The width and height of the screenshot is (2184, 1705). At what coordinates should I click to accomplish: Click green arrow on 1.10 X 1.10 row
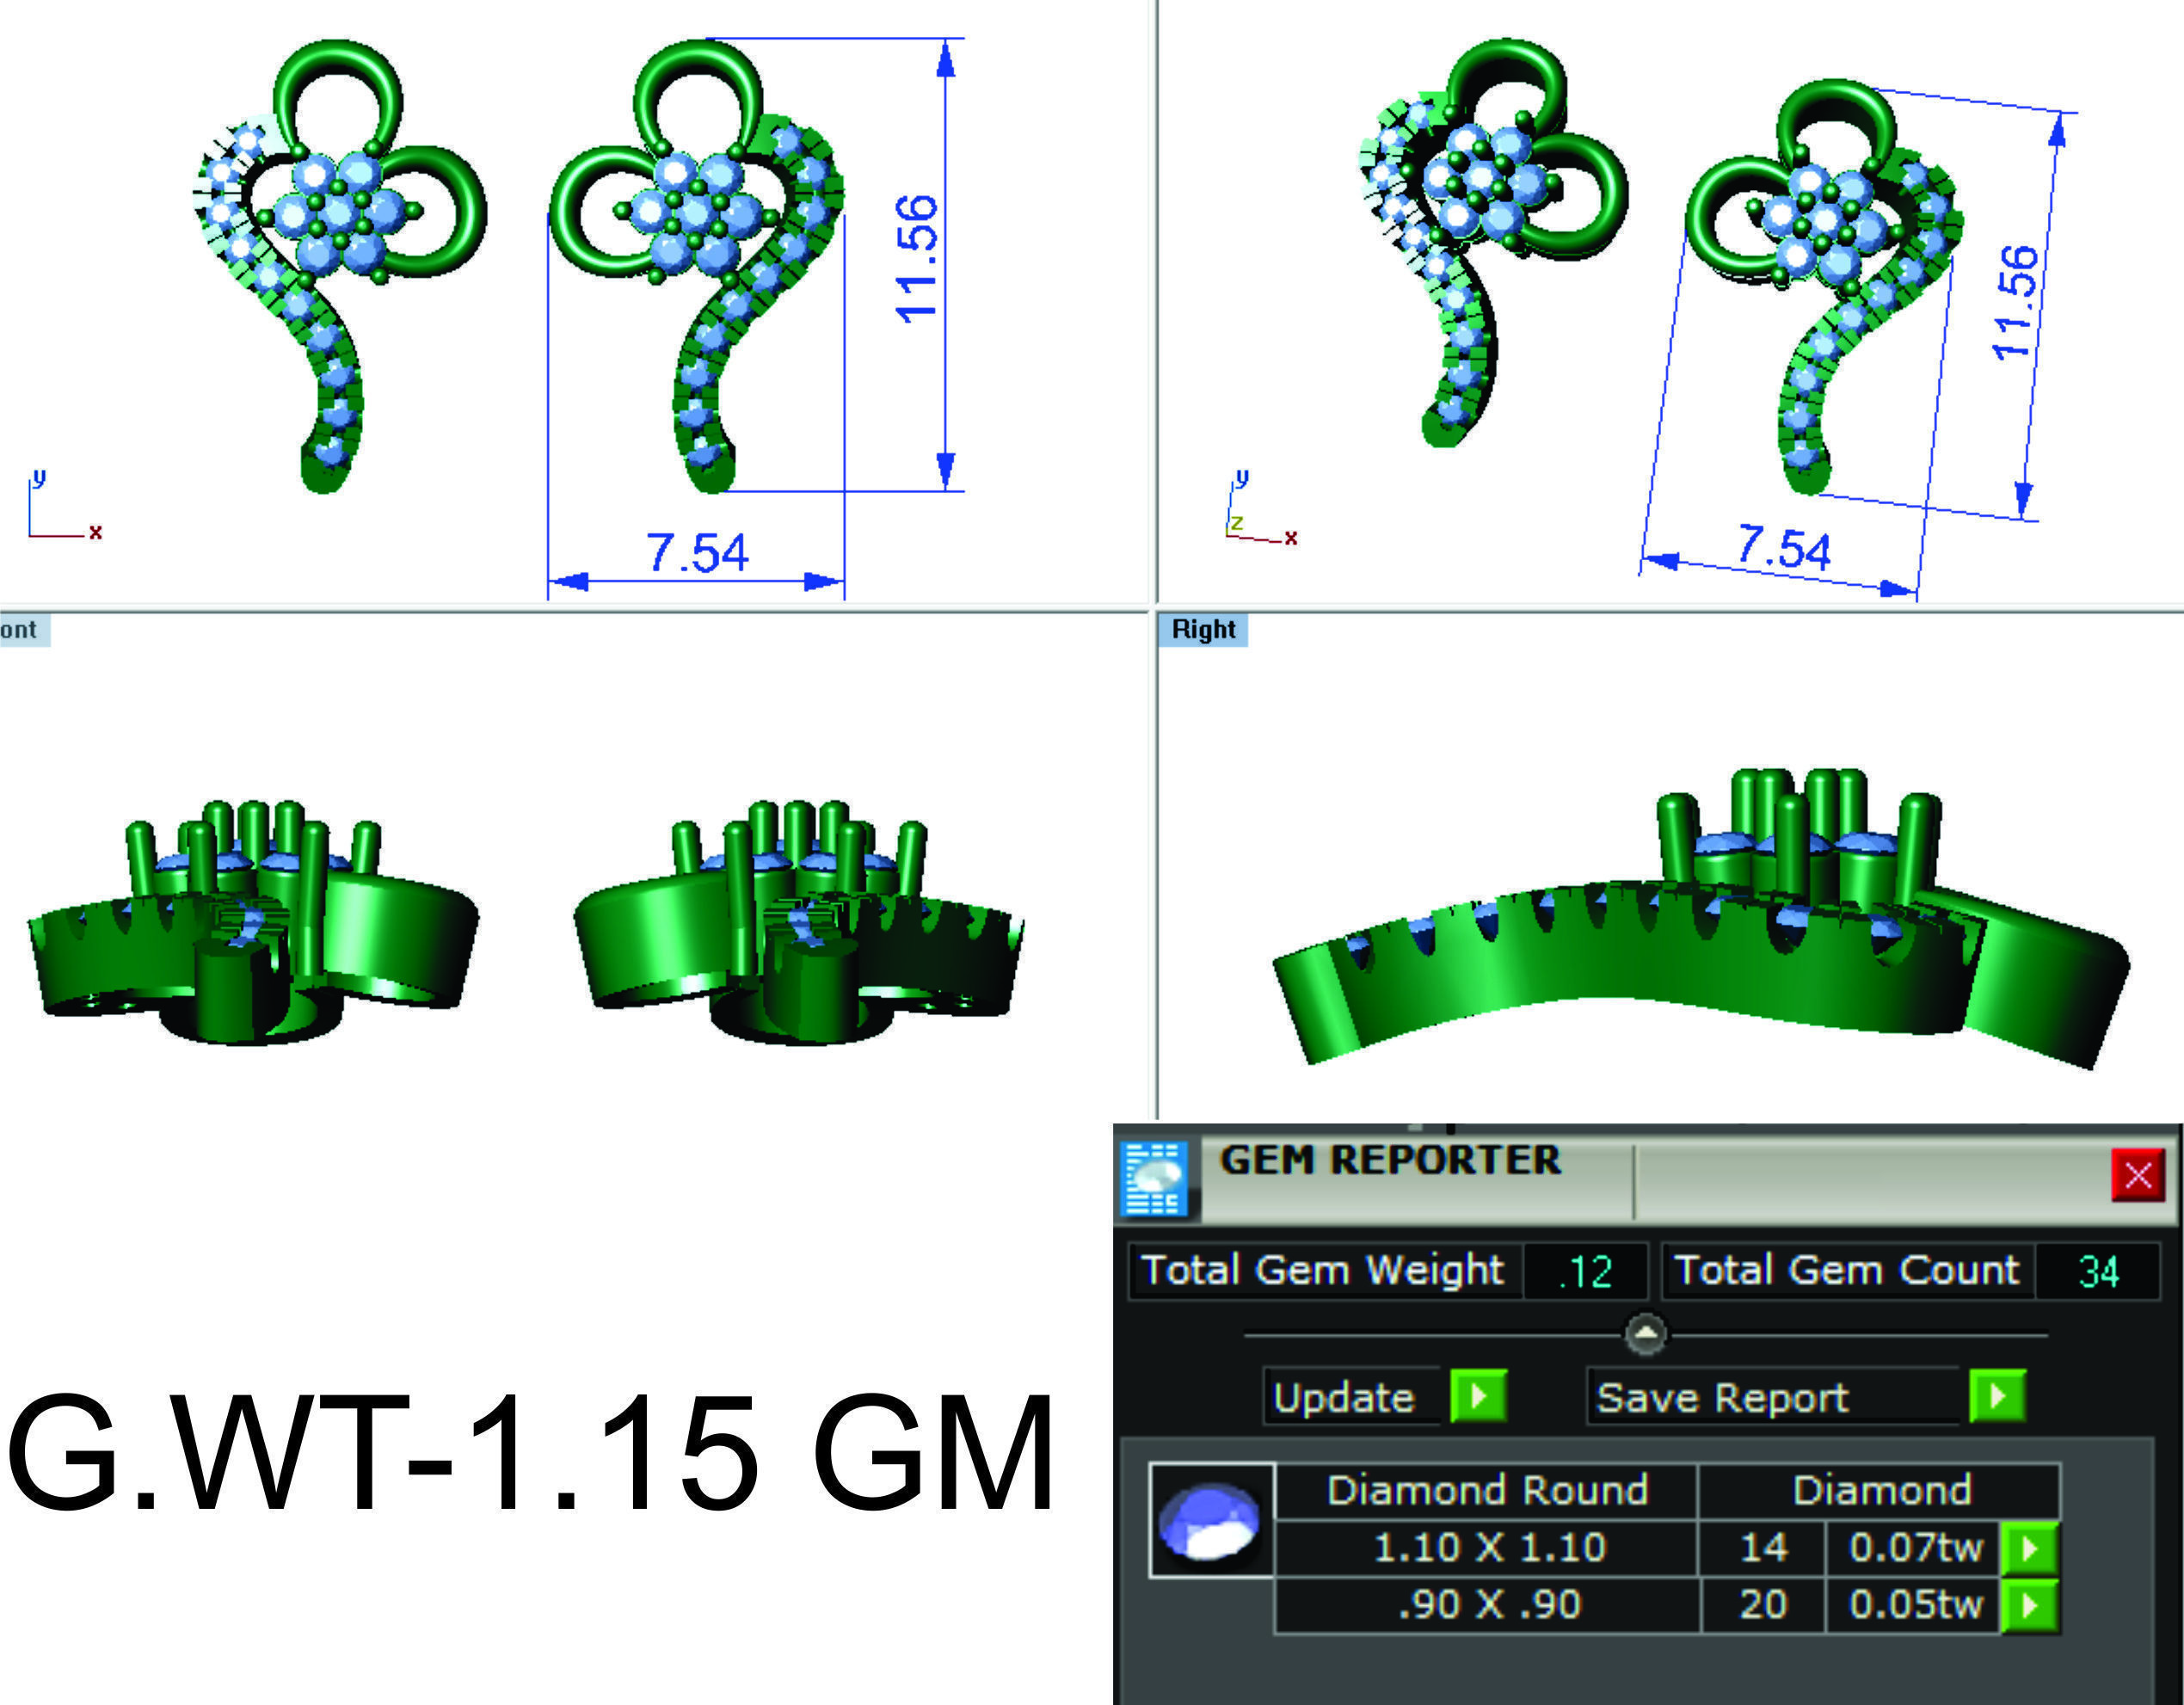[x=2030, y=1549]
